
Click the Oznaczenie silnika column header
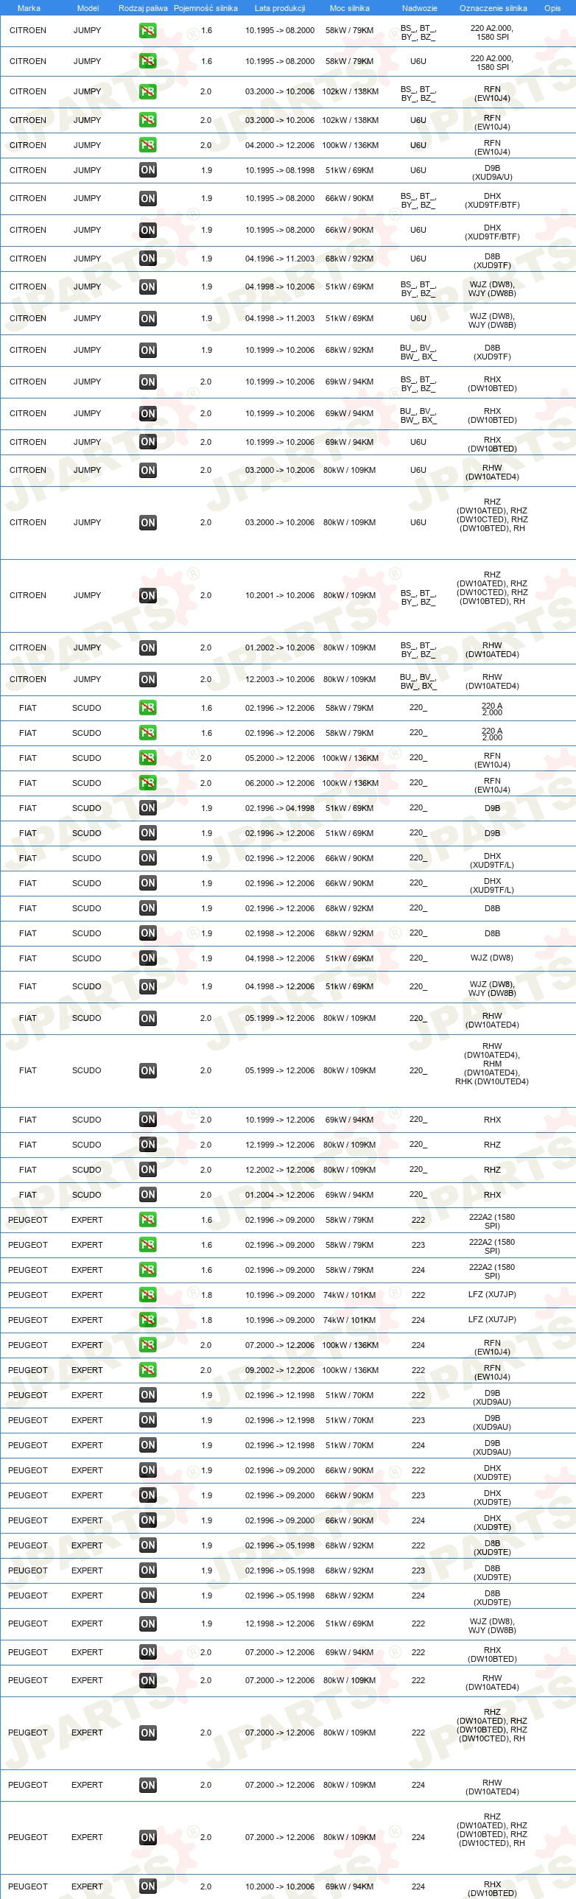tap(494, 8)
